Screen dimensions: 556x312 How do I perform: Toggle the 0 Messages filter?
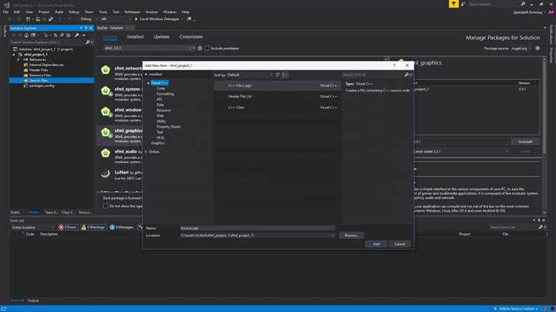pyautogui.click(x=122, y=228)
